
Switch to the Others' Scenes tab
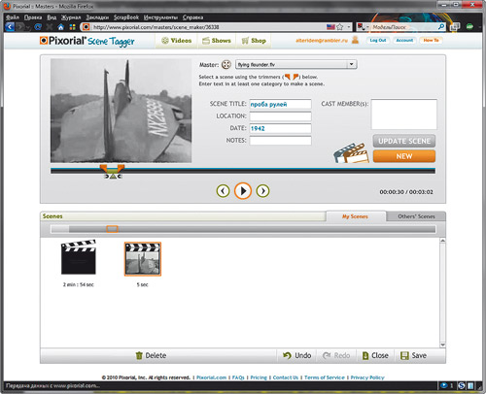pos(416,216)
